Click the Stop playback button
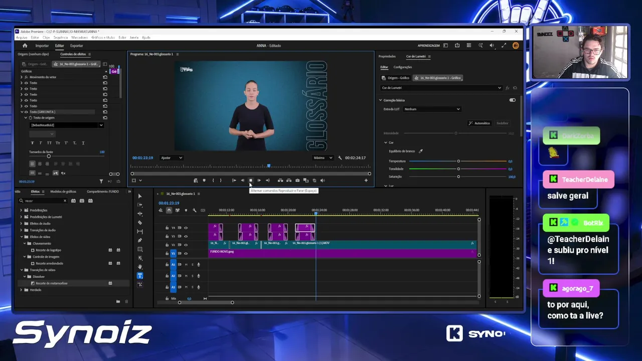The width and height of the screenshot is (642, 361). pyautogui.click(x=251, y=180)
